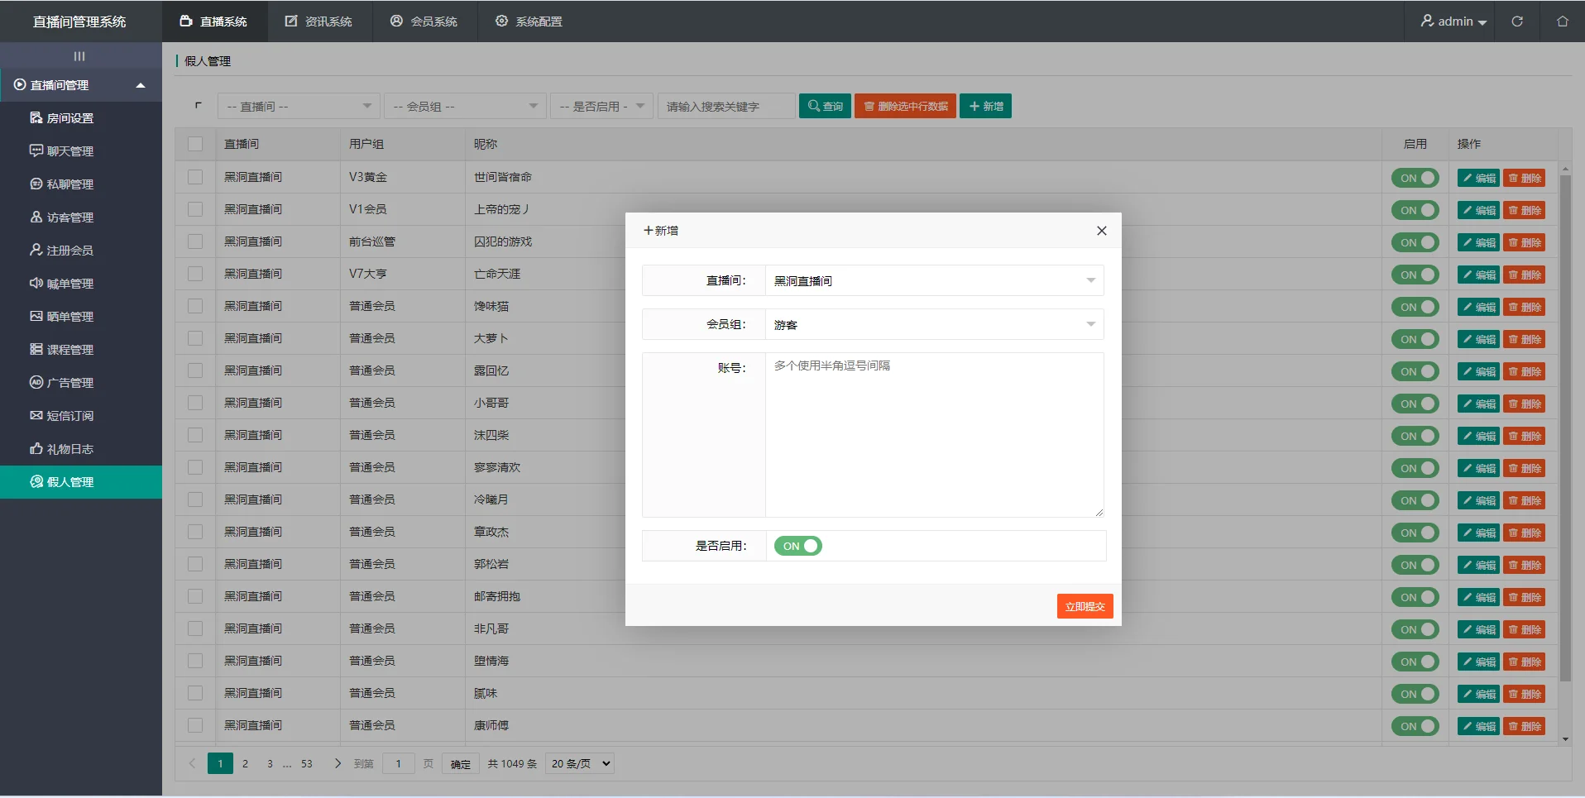Image resolution: width=1585 pixels, height=798 pixels.
Task: Expand the 直播间 dropdown in the dialog
Action: (x=933, y=281)
